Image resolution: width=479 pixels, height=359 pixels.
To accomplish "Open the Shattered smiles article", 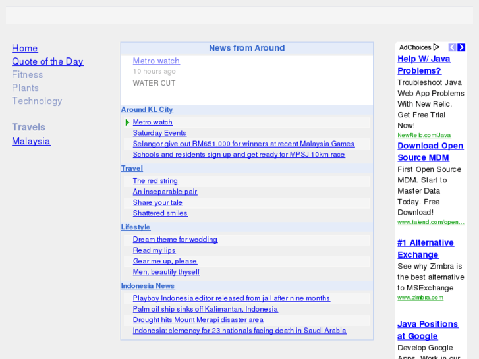I will coord(160,213).
